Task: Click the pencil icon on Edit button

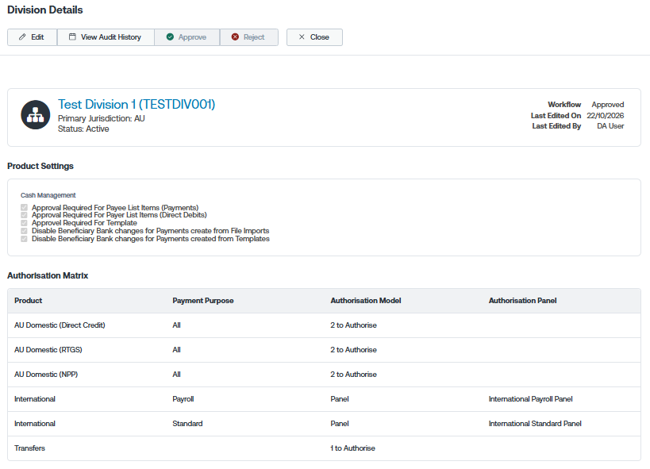Action: [22, 37]
